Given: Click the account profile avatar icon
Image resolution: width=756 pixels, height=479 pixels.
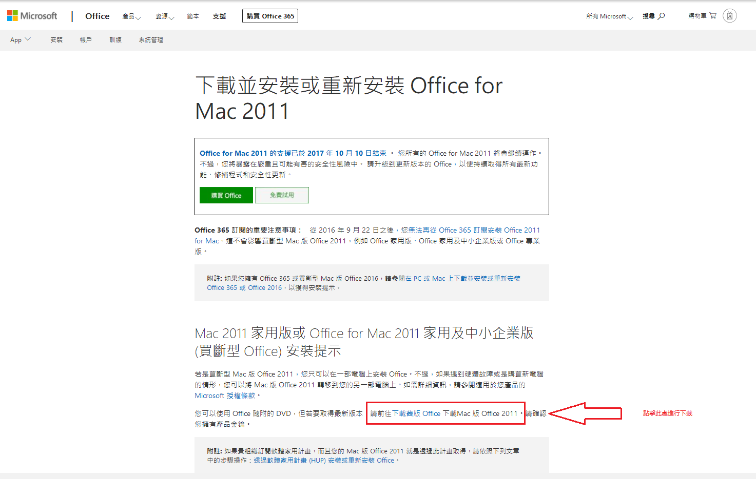Looking at the screenshot, I should click(730, 16).
